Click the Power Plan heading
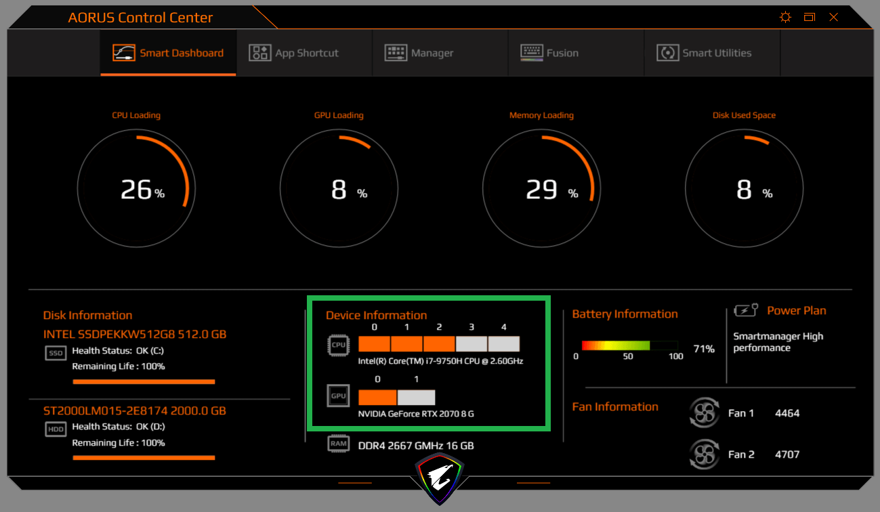Viewport: 880px width, 512px height. coord(797,310)
